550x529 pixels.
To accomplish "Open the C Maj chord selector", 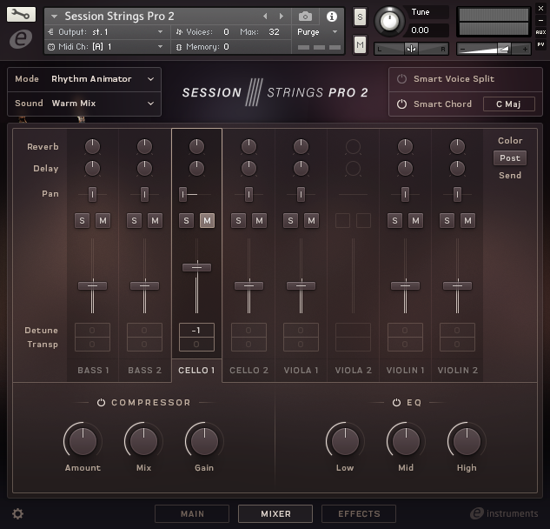I will 508,104.
